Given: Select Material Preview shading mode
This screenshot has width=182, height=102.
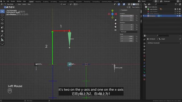Looking at the screenshot, I should pos(136,4).
